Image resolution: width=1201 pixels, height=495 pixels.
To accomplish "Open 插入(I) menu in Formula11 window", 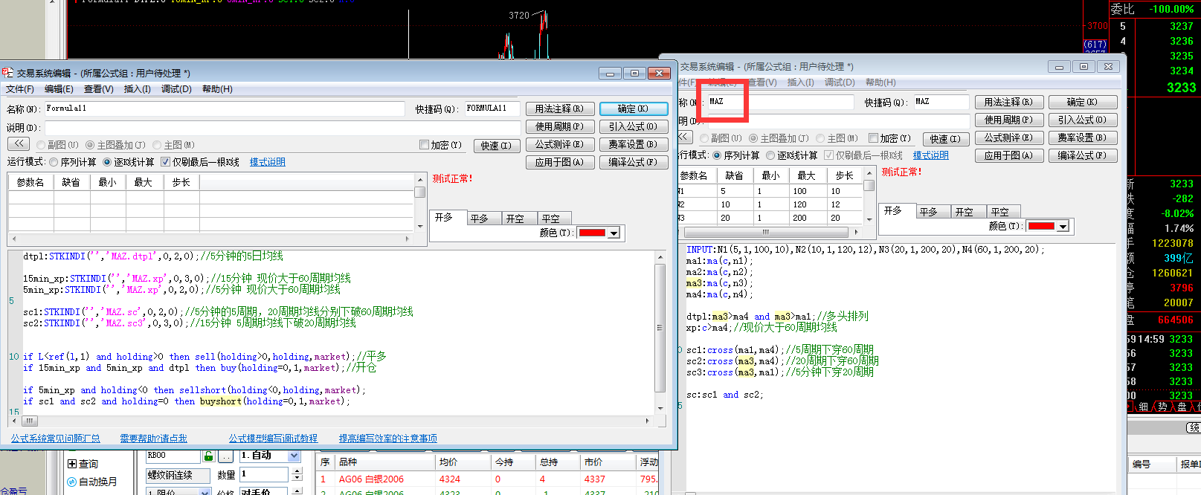I will 137,89.
